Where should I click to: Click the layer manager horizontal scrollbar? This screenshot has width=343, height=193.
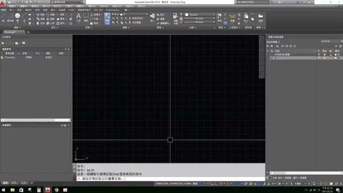click(306, 173)
